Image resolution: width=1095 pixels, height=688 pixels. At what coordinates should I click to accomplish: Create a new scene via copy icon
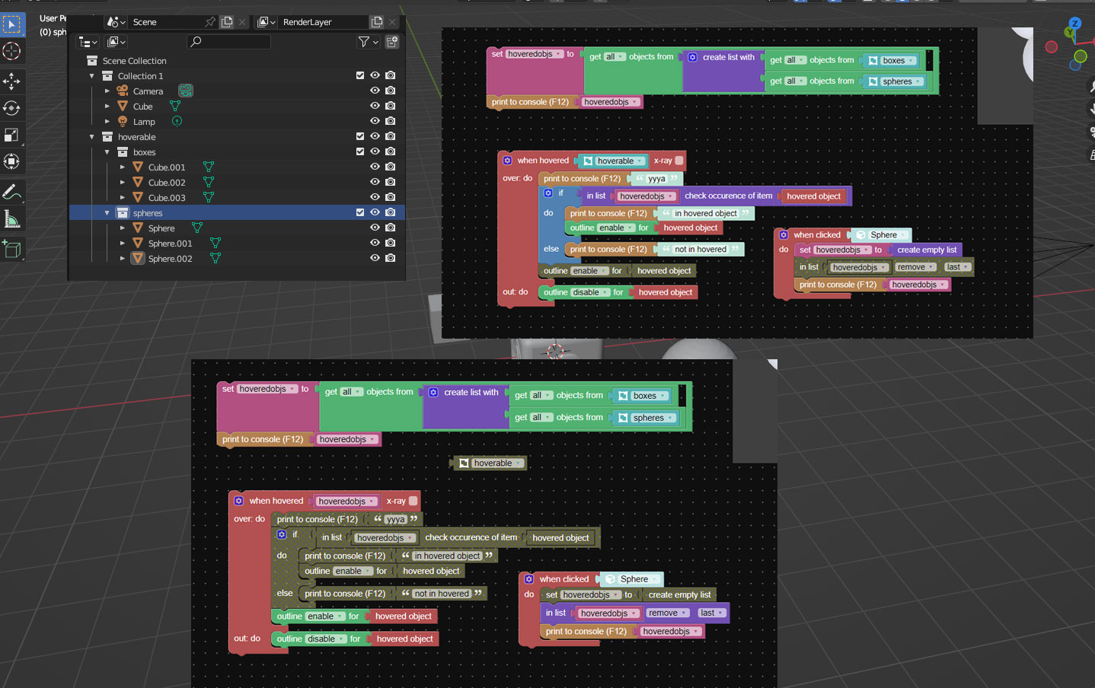pyautogui.click(x=227, y=22)
